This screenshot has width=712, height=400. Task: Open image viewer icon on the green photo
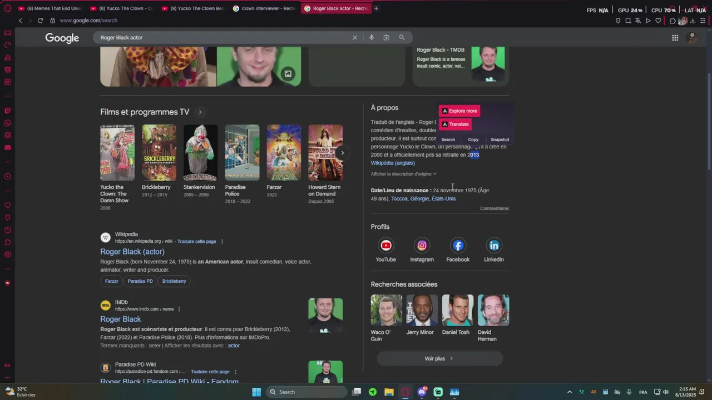[288, 73]
